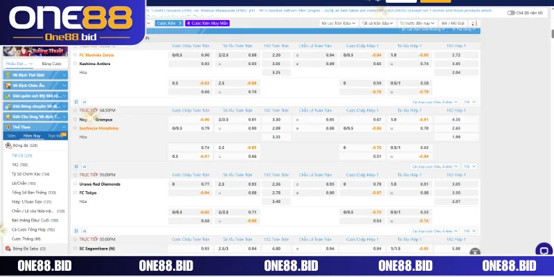Click the star icon beside Kashima Antlers
Image resolution: width=554 pixels, height=277 pixels.
(76, 63)
